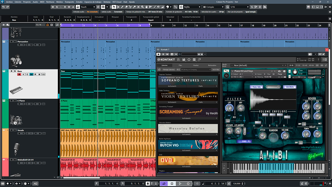
Task: Open the Screaming Trumpet library banner
Action: click(188, 112)
